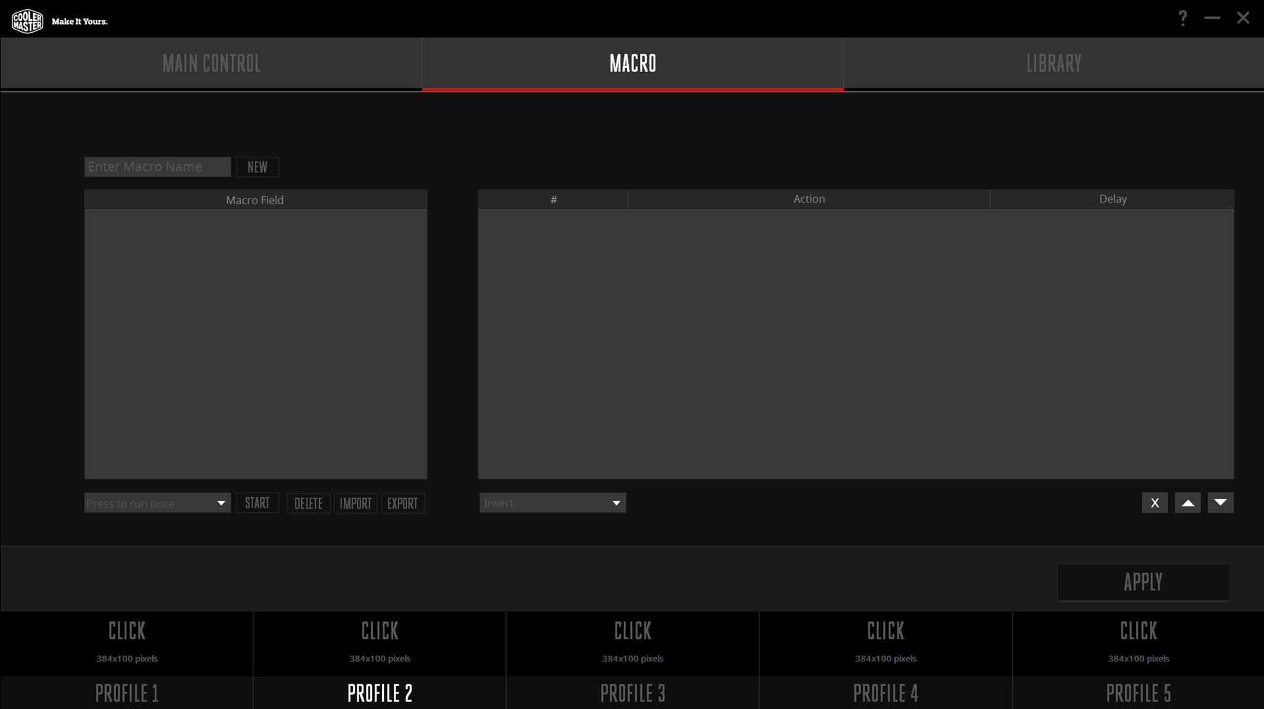Click the up arrow to move action
The width and height of the screenshot is (1264, 709).
[x=1187, y=502]
